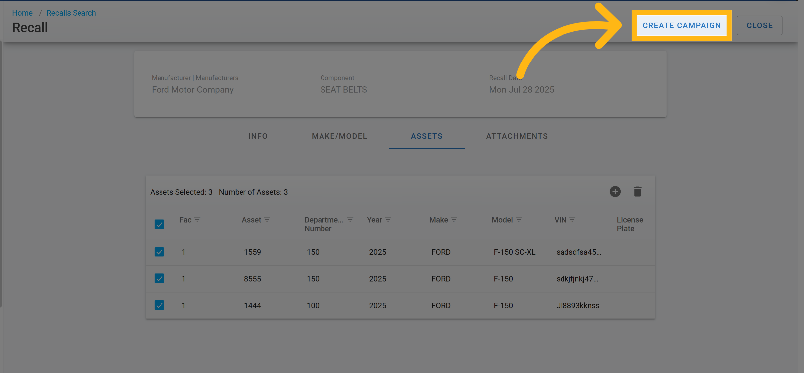Click the delete trash icon
Screen dimensions: 804x373
coord(638,192)
